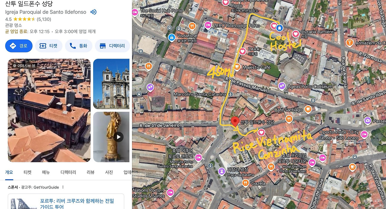Screen dimensions: 386x209
Task: Switch to the 티켓 tab
Action: click(27, 172)
